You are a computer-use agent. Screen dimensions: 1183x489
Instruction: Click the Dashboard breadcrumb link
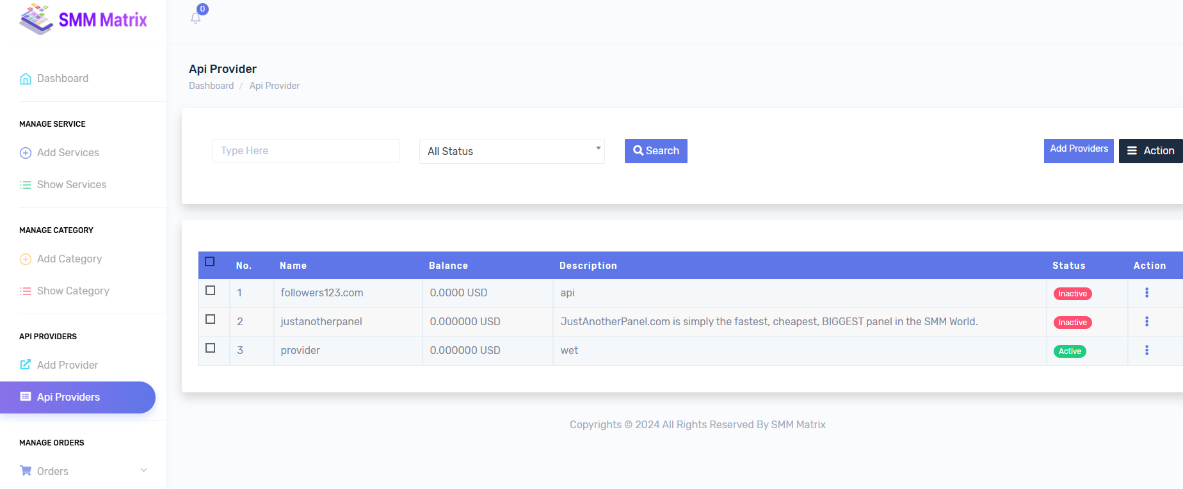pyautogui.click(x=211, y=86)
